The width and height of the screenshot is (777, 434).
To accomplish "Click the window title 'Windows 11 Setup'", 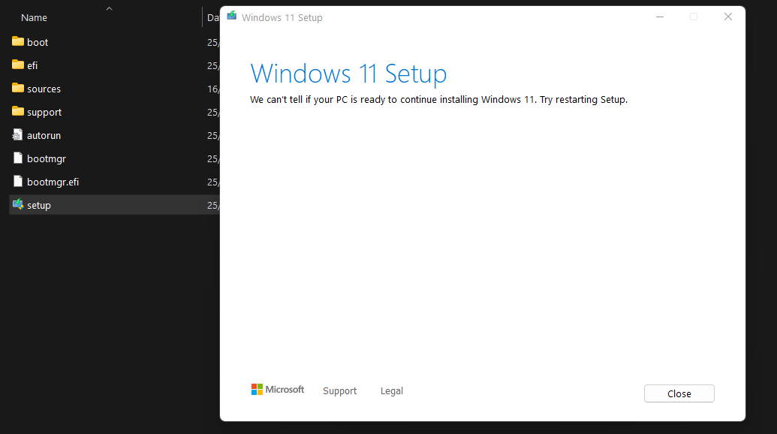I will click(x=282, y=18).
